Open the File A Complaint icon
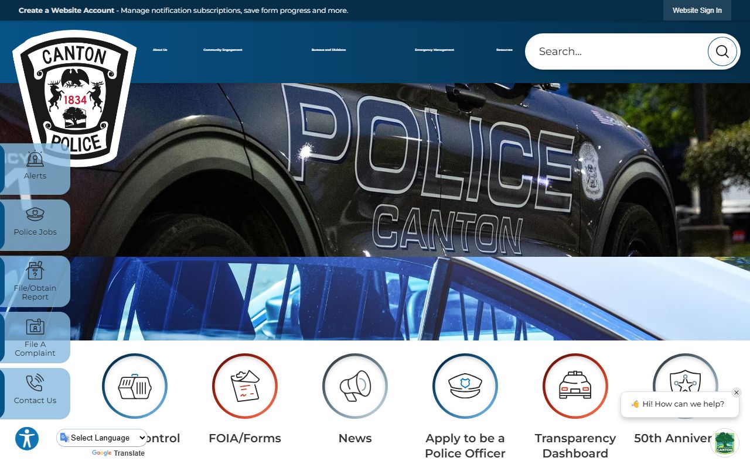The height and width of the screenshot is (468, 750). click(35, 327)
